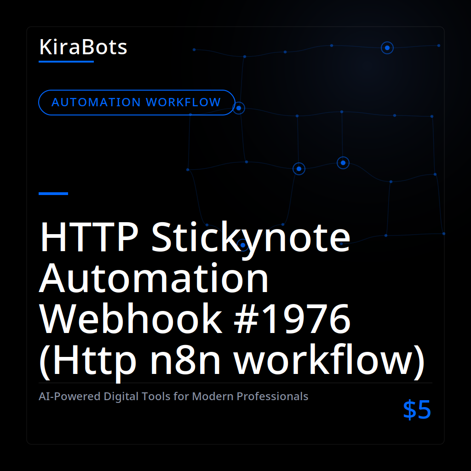Image resolution: width=471 pixels, height=471 pixels.
Task: Click the $5 price label
Action: pos(417,409)
